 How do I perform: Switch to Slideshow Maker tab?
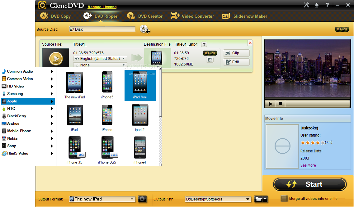(x=244, y=16)
